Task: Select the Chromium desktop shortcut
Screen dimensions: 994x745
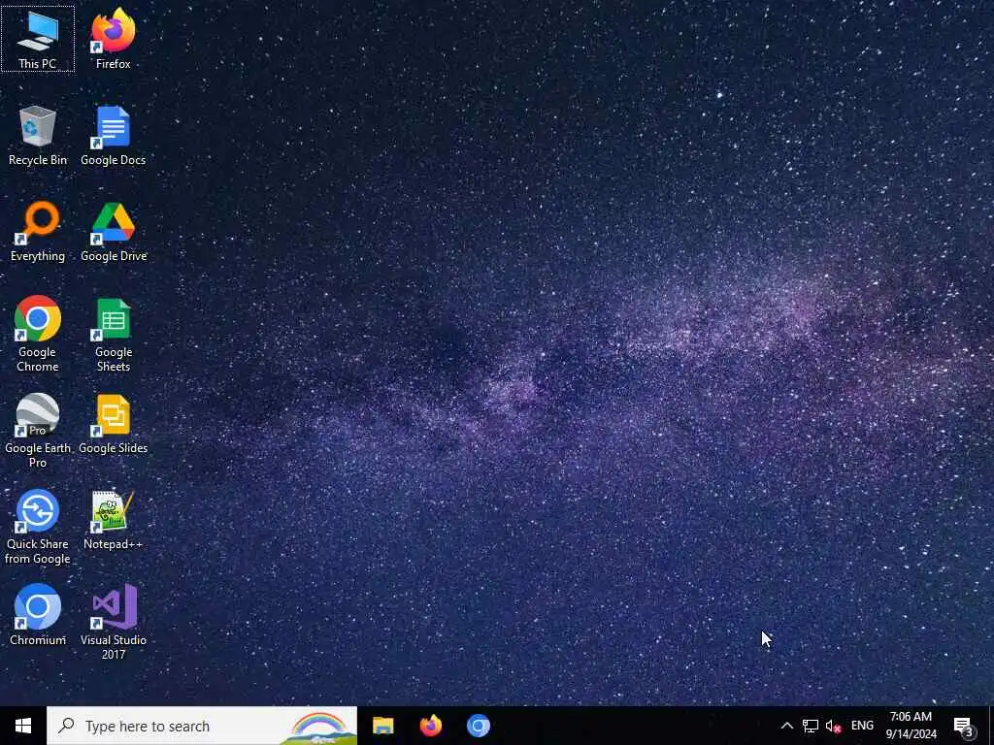Action: click(x=38, y=616)
